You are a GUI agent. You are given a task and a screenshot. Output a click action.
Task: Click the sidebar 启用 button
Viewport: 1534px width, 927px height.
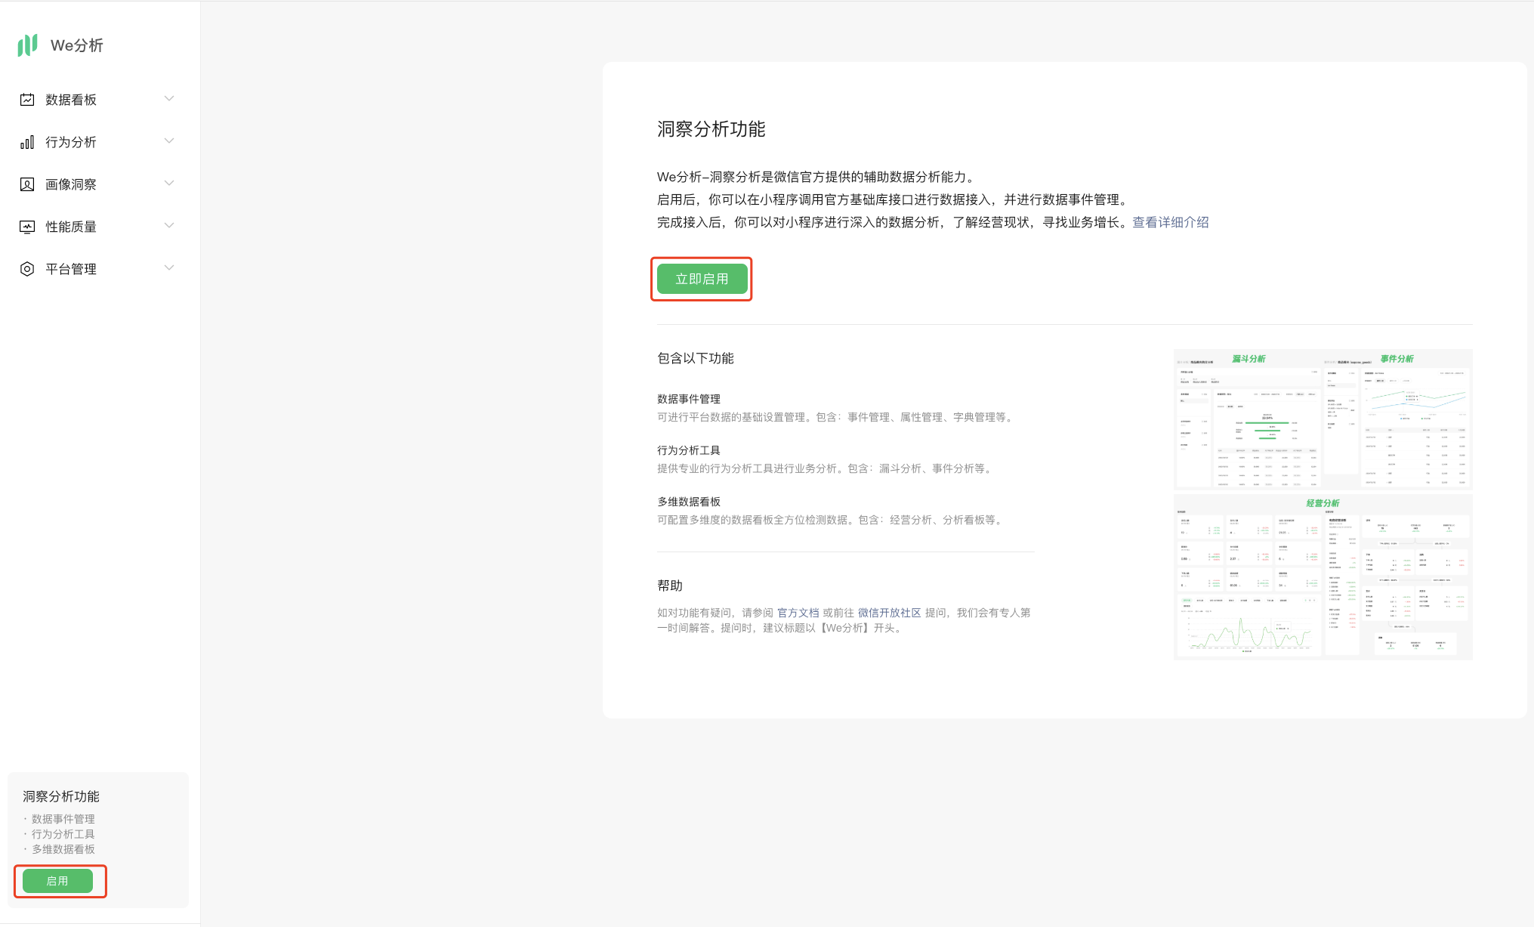(x=57, y=881)
